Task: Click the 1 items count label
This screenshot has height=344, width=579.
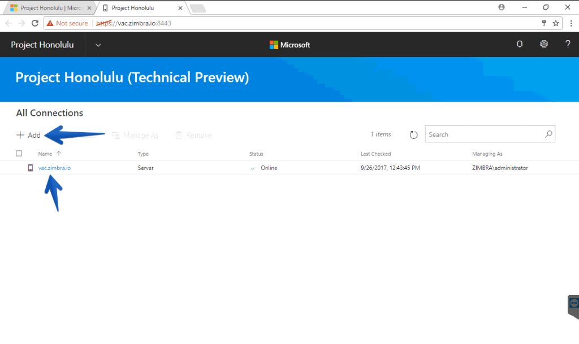Action: 381,134
